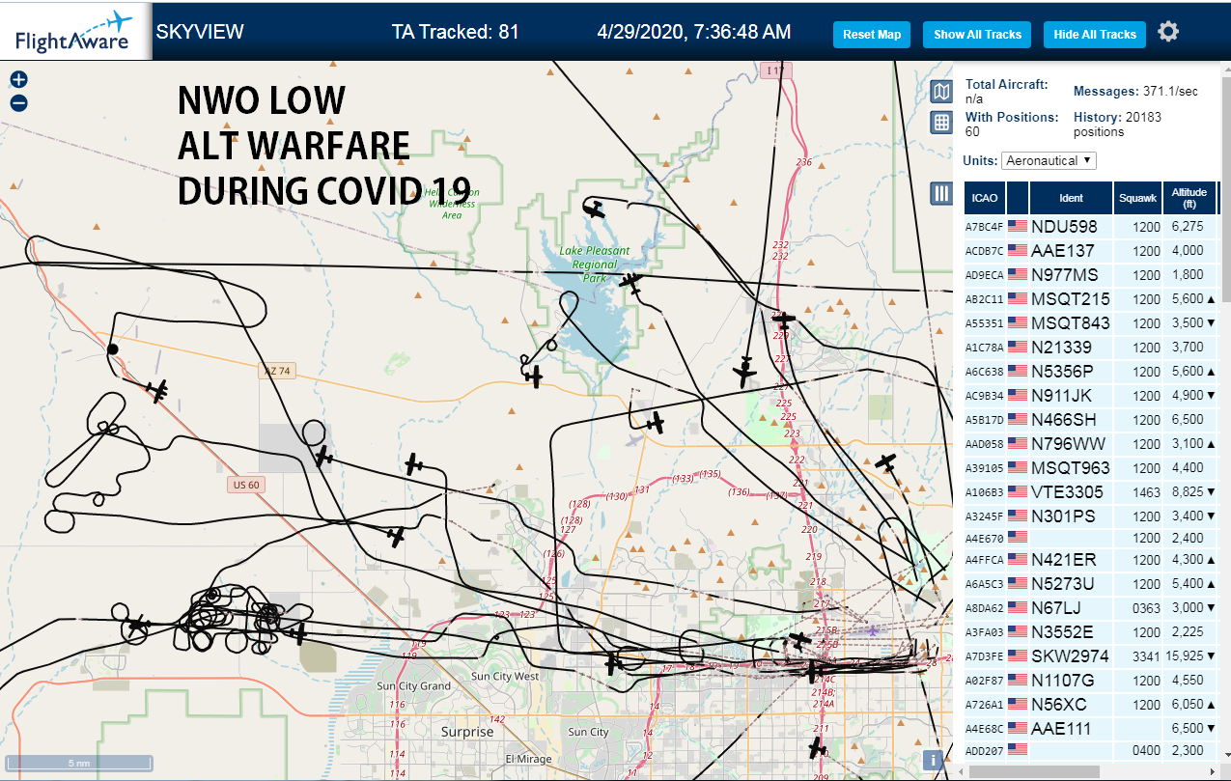Click the TA Tracked: 81 label
The width and height of the screenshot is (1231, 781).
[456, 32]
